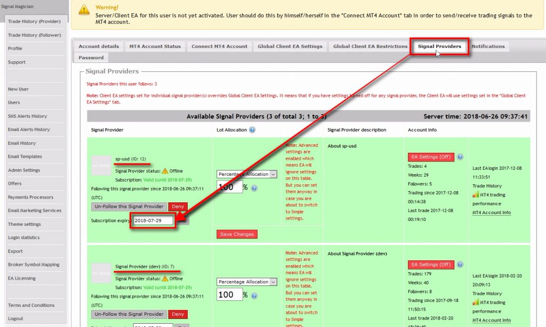Click the sp-usd subscription expiry date field

pos(154,220)
